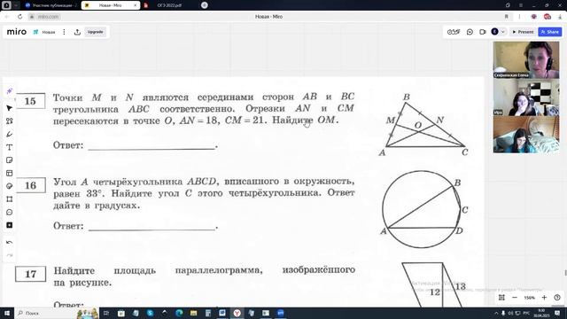Select the Sticky note tool
The width and height of the screenshot is (567, 319).
tap(10, 160)
